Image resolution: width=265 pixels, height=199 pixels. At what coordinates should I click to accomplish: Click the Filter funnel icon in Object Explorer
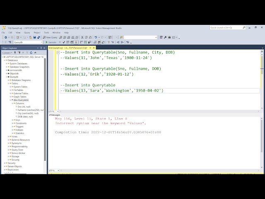tap(27, 53)
